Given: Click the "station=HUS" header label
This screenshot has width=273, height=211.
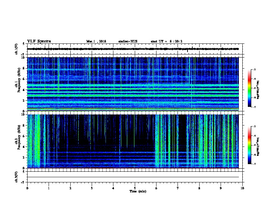Looking at the screenshot, I should tap(128, 41).
